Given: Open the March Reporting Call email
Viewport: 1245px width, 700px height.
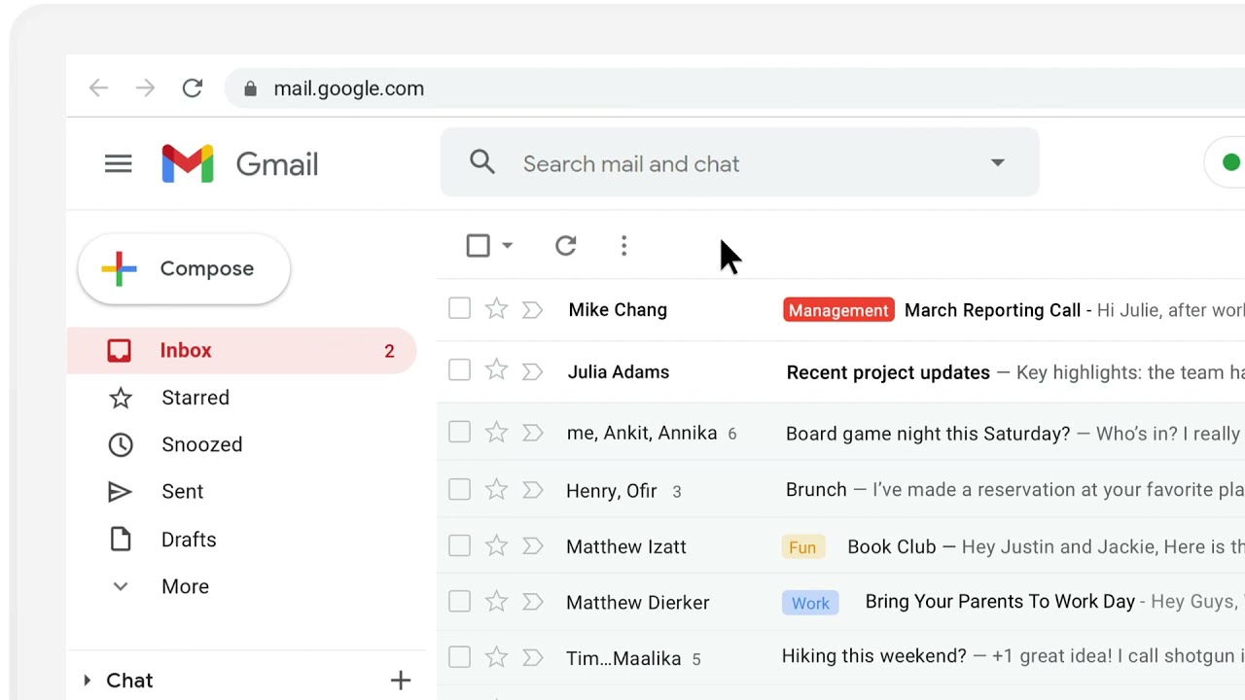Looking at the screenshot, I should coord(992,310).
